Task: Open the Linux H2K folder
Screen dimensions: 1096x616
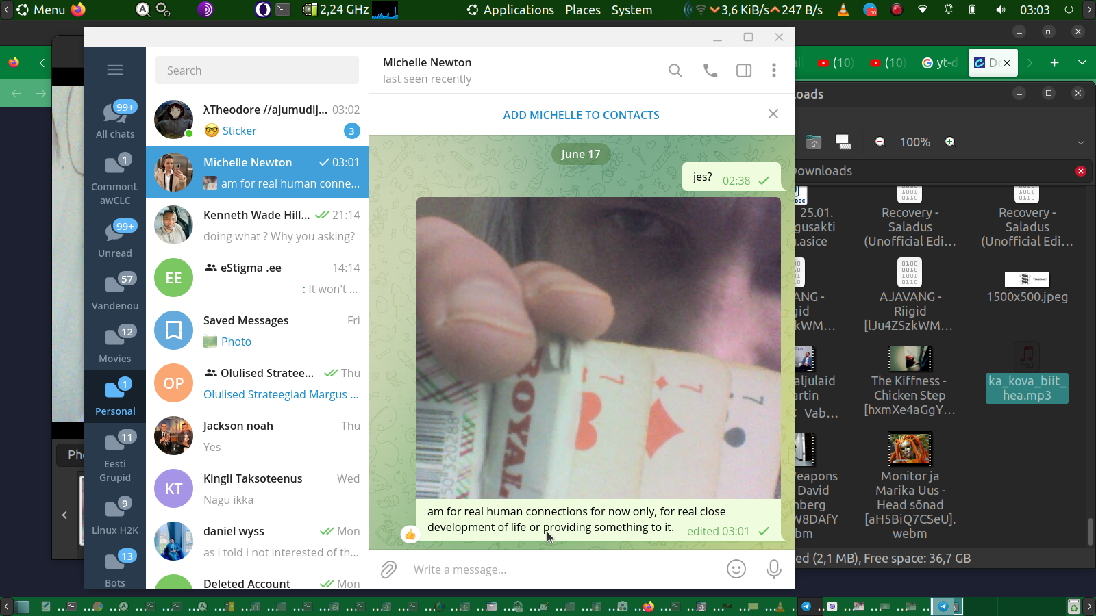Action: (115, 516)
